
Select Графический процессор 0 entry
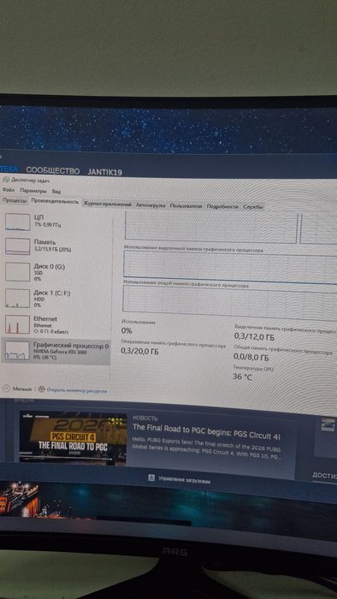click(x=56, y=352)
